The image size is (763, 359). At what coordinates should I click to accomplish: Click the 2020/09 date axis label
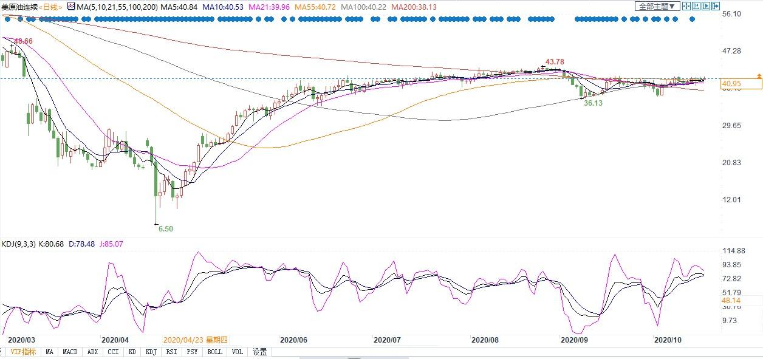(575, 340)
